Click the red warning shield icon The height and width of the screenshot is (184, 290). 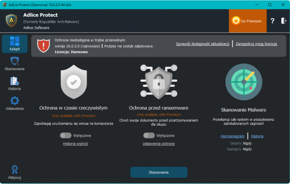click(x=43, y=46)
